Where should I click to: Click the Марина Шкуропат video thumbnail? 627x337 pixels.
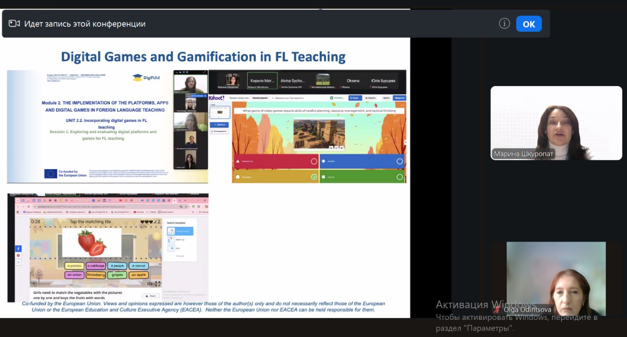(x=556, y=123)
